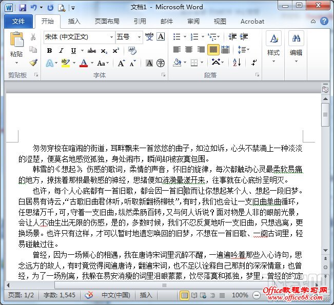Open the 页面布局 ribbon tab
This screenshot has width=334, height=305.
pyautogui.click(x=107, y=22)
